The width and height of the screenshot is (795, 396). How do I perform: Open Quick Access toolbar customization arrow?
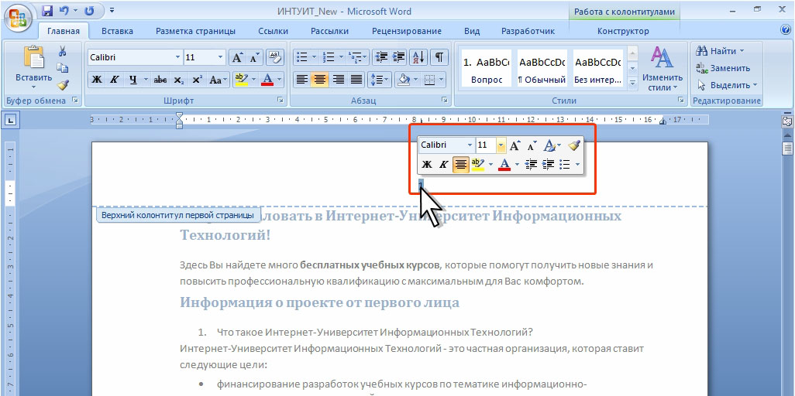112,10
